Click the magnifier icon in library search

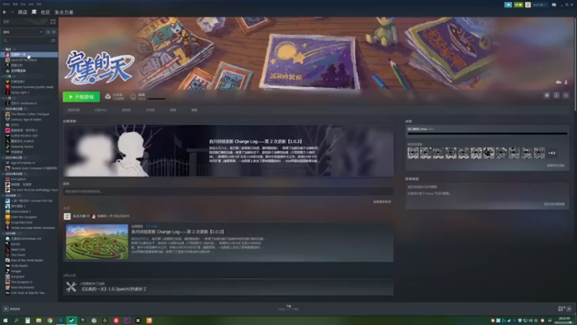click(5, 40)
